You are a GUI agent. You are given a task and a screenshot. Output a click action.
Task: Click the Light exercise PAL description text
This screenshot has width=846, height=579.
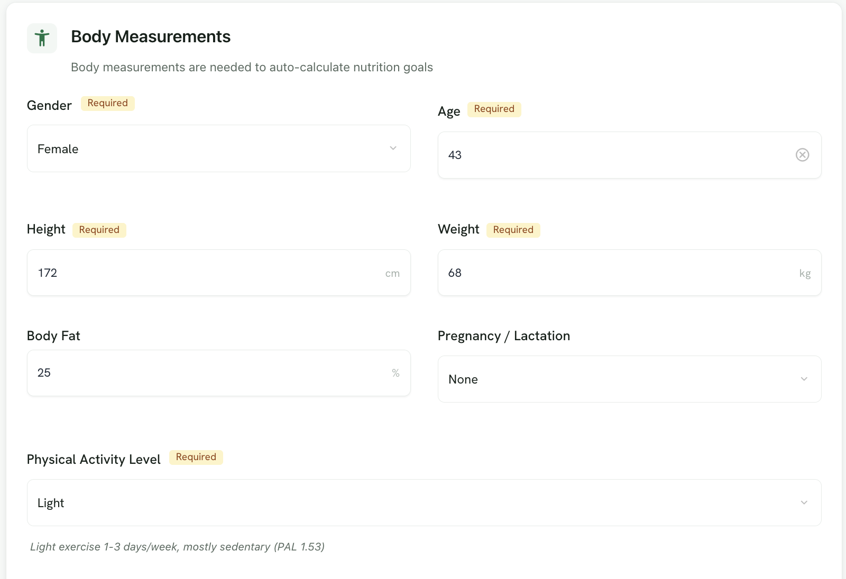click(x=177, y=547)
